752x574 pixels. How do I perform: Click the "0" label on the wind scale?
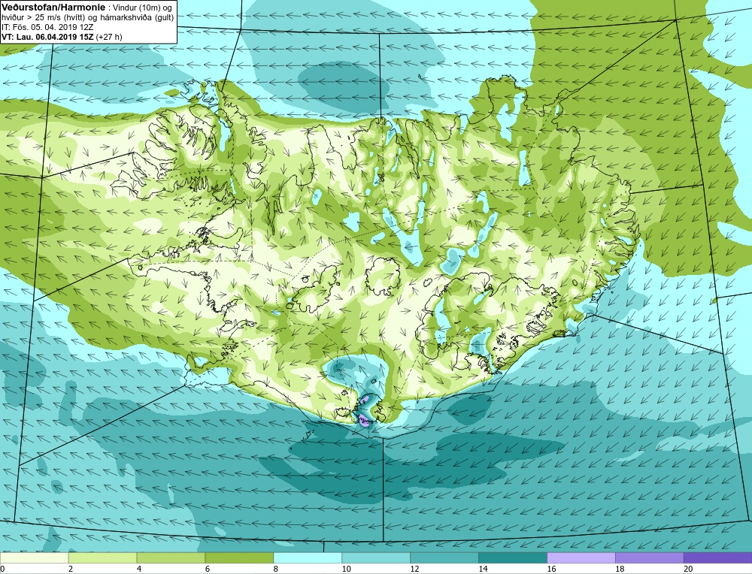(x=2, y=569)
